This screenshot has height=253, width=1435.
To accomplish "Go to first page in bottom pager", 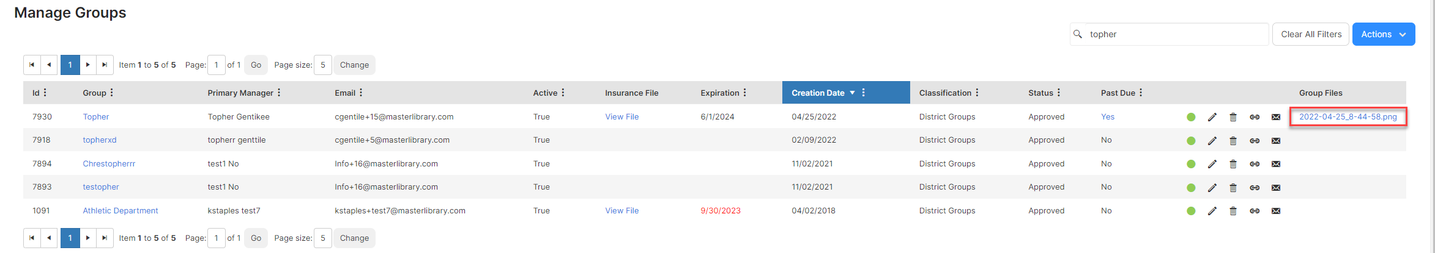I will (x=32, y=238).
